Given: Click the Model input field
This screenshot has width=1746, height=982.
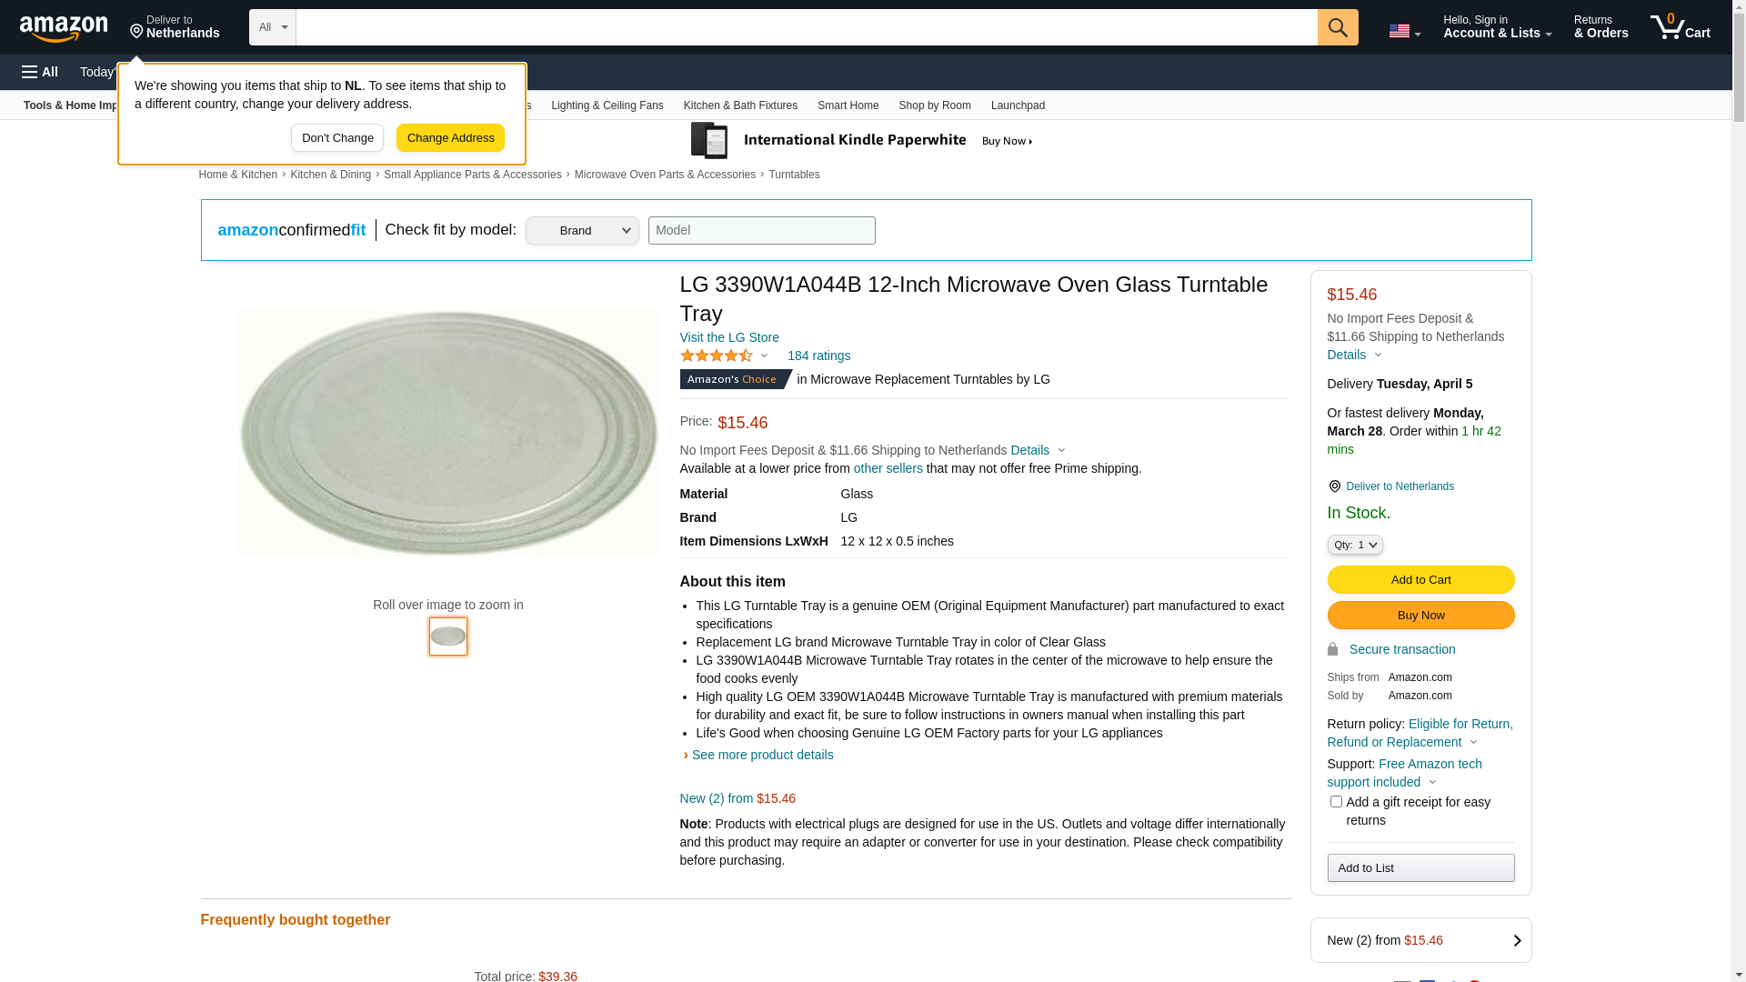Looking at the screenshot, I should pos(761,230).
